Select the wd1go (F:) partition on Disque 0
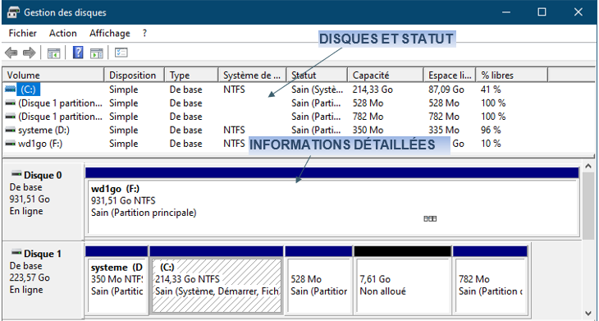 332,201
